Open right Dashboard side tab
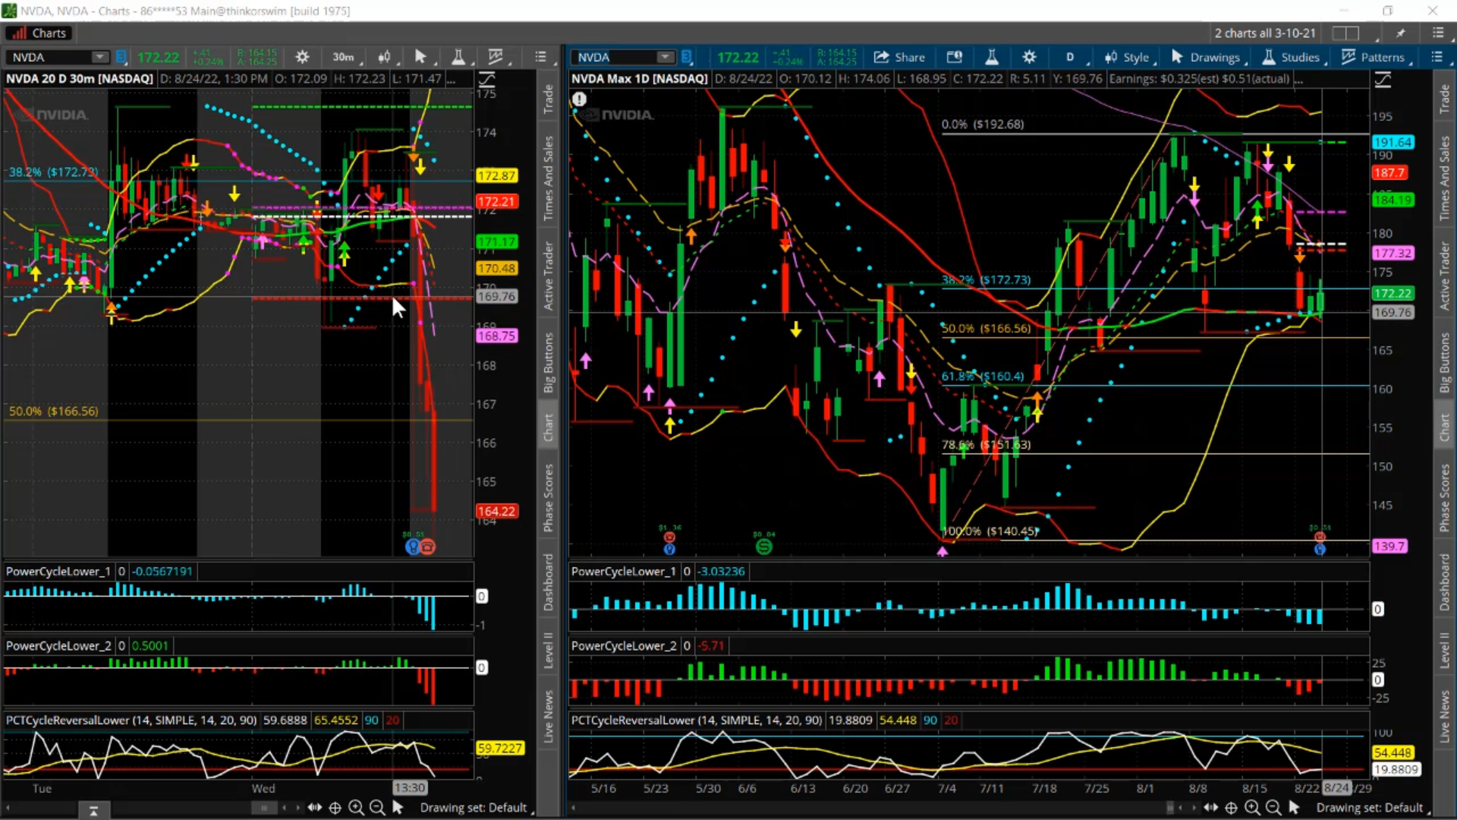This screenshot has width=1457, height=820. (x=1444, y=582)
